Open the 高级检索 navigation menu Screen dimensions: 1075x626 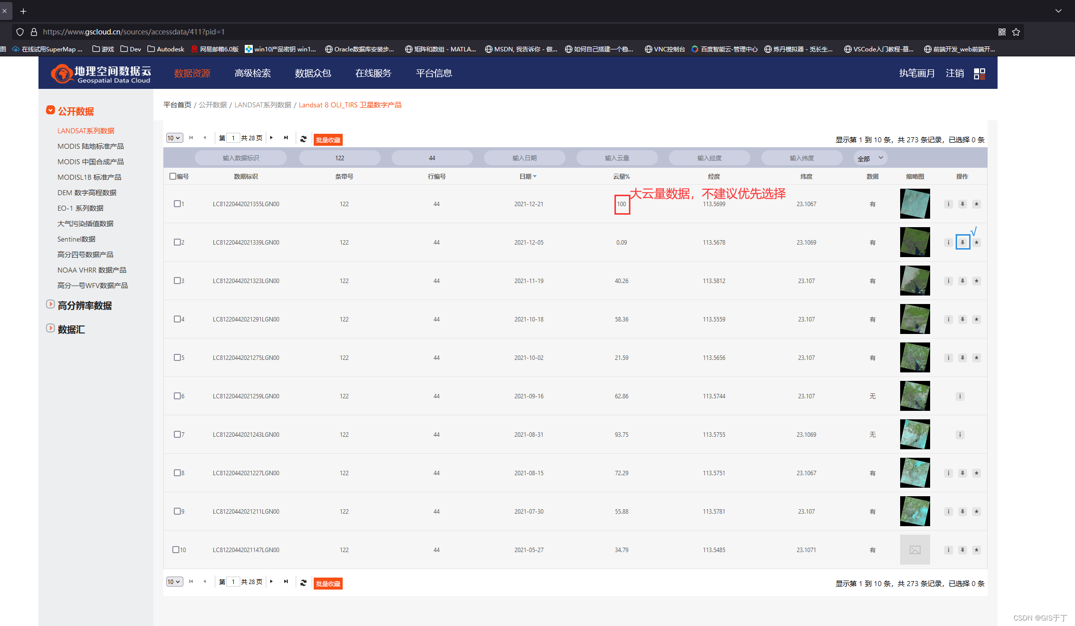click(253, 73)
